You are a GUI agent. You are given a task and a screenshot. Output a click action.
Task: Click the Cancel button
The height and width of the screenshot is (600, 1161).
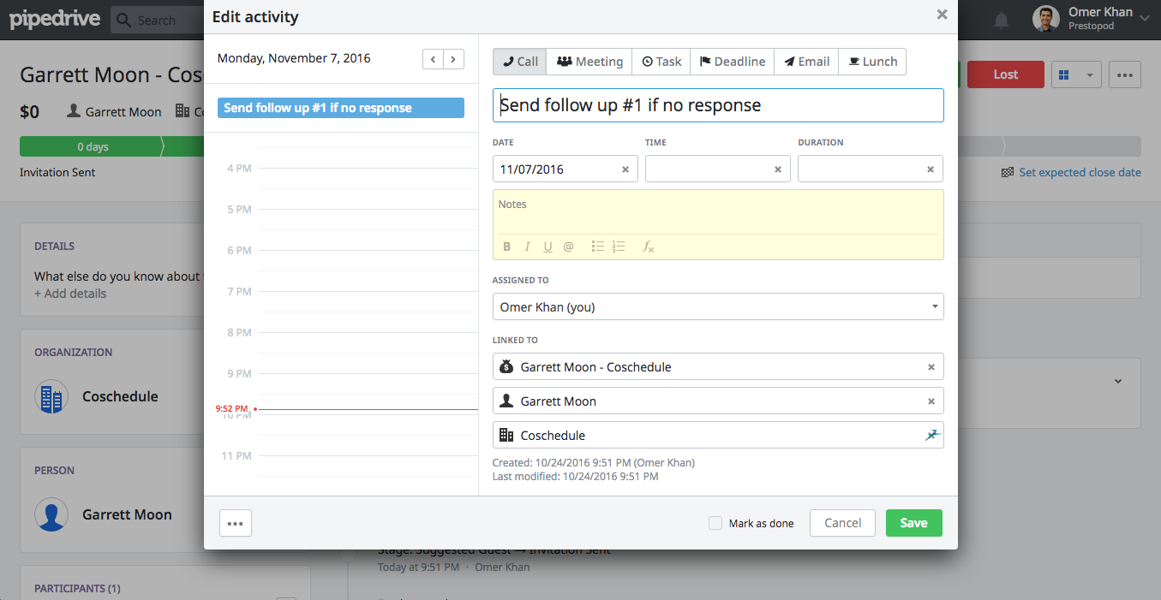click(x=842, y=523)
